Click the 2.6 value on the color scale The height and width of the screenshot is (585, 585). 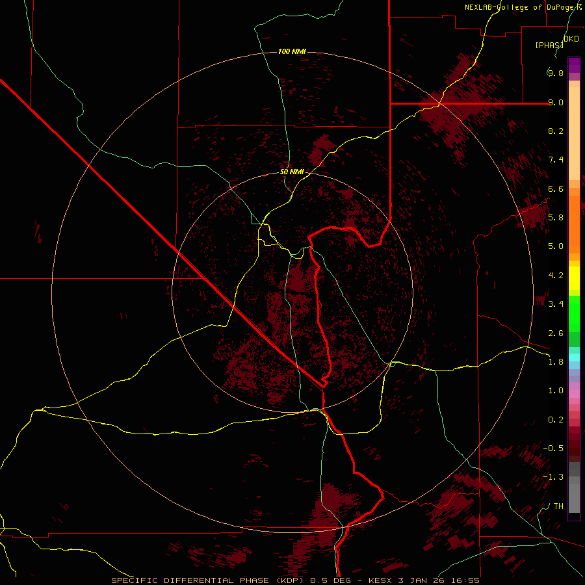coord(556,333)
